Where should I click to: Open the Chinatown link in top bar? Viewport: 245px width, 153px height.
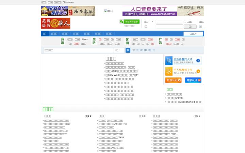(68, 2)
